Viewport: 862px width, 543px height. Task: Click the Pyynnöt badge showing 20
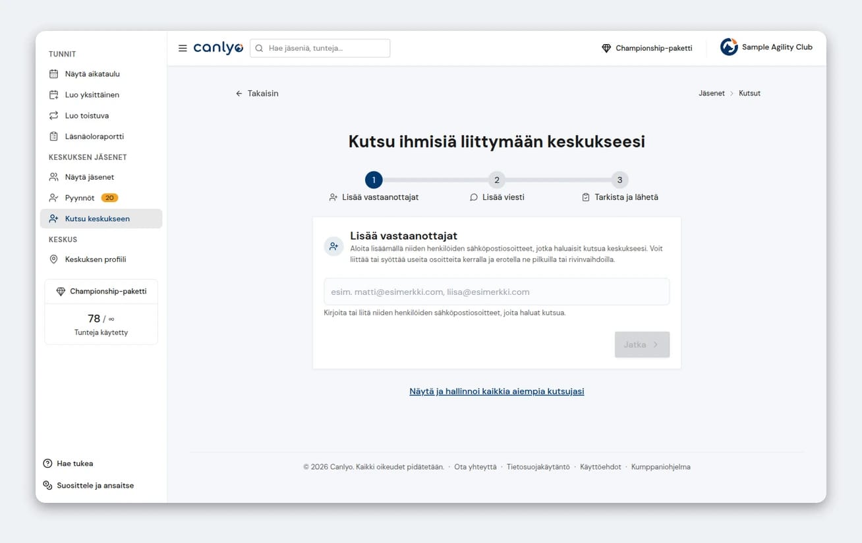coord(109,197)
